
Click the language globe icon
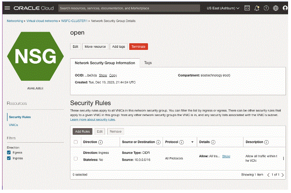tap(276, 8)
